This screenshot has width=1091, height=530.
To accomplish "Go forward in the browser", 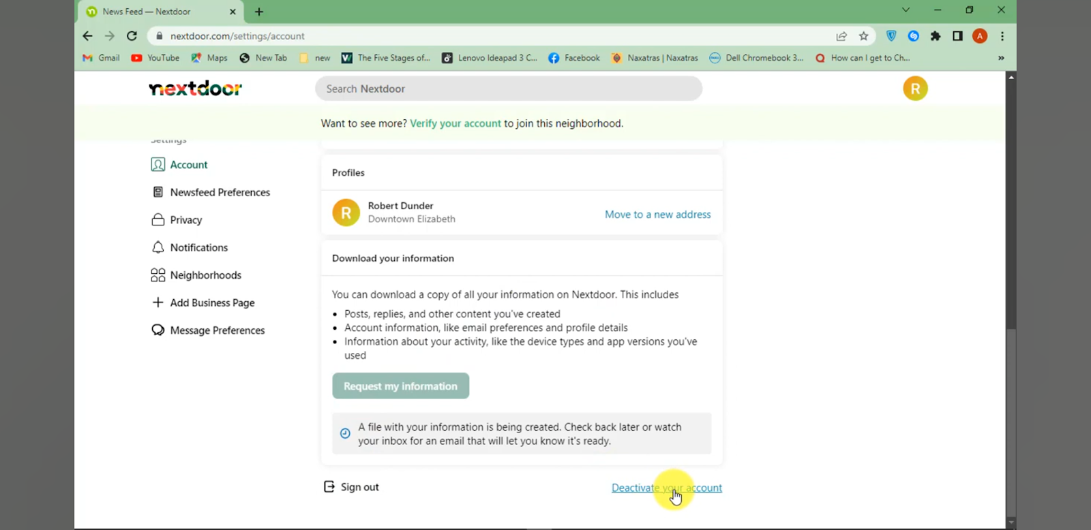I will click(x=110, y=36).
